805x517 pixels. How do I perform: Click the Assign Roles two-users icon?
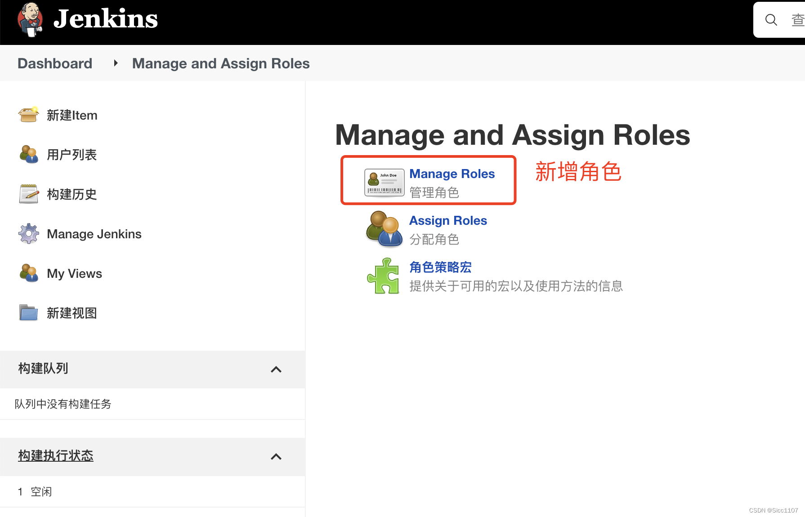click(x=384, y=229)
